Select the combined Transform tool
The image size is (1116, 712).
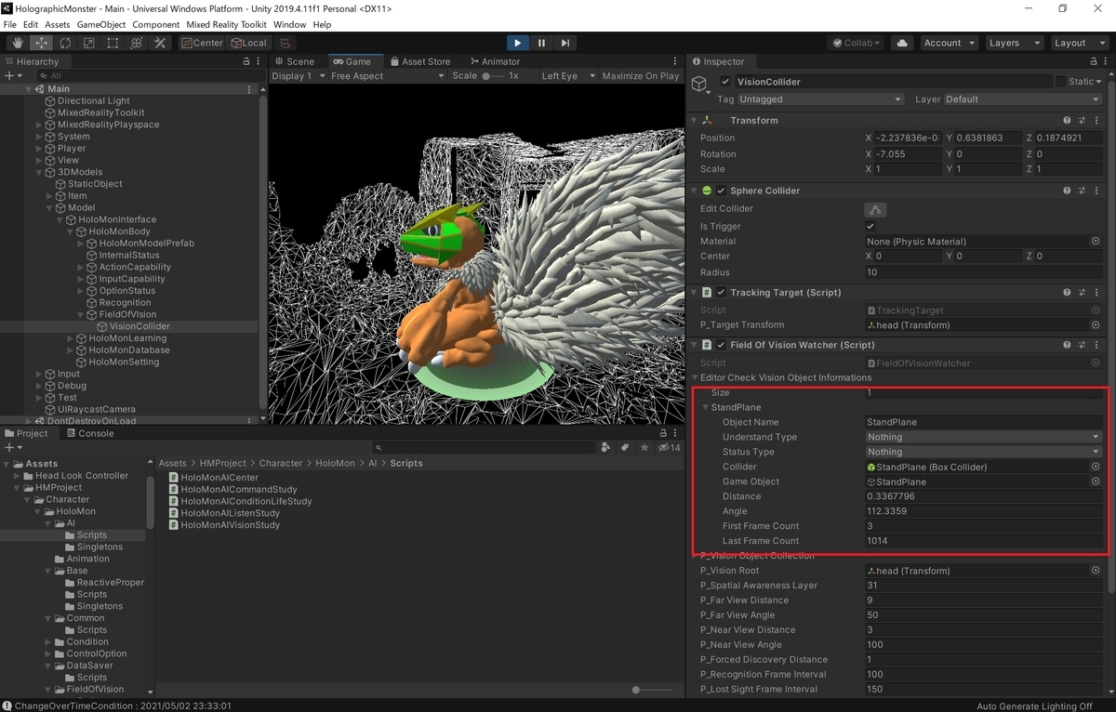pos(136,43)
